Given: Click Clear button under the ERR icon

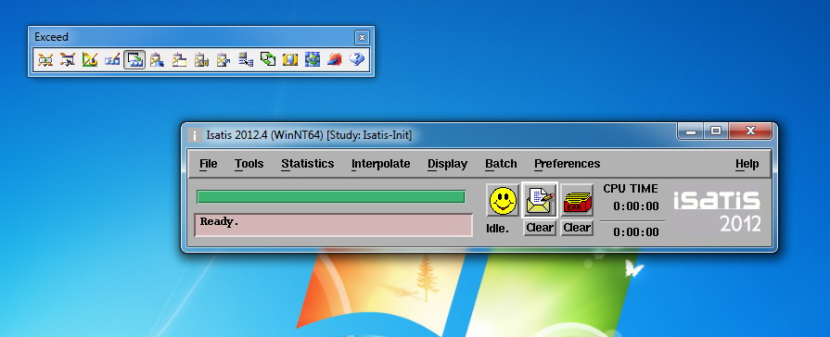Looking at the screenshot, I should (577, 228).
